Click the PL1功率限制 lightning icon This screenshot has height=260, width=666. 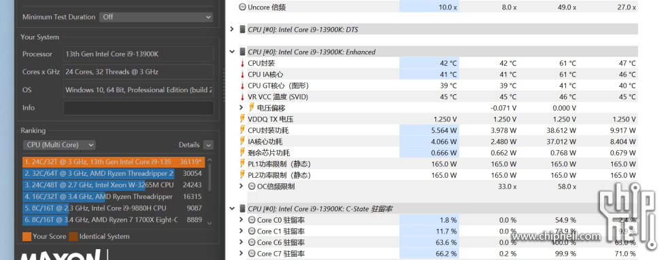[x=242, y=164]
